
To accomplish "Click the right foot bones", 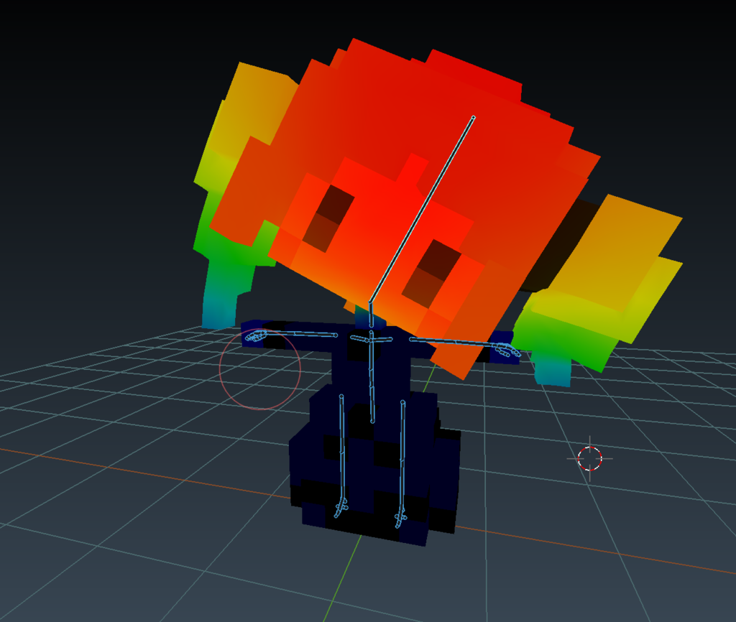I will pos(400,520).
